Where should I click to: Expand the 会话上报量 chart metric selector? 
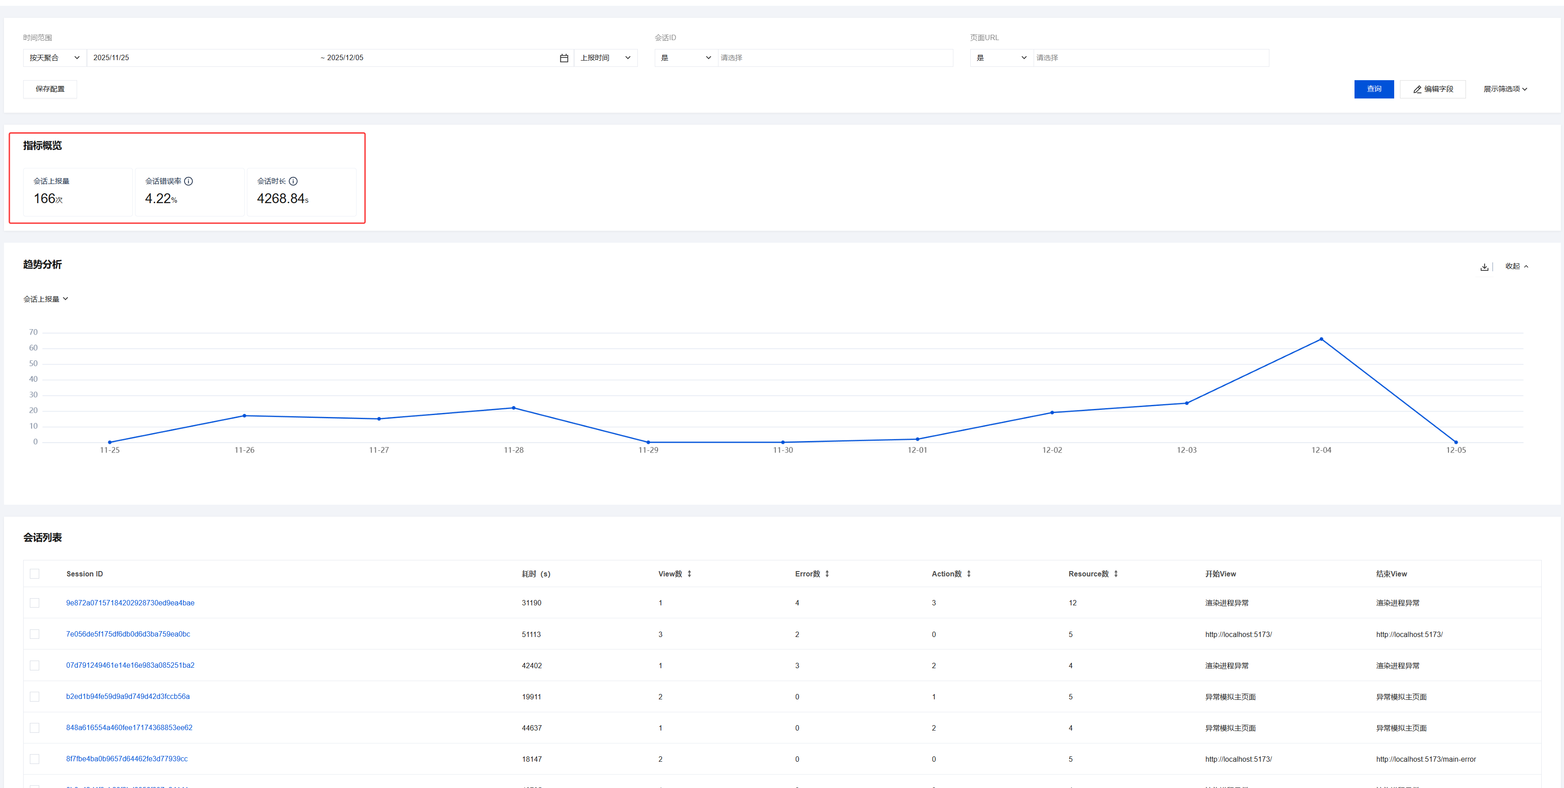coord(46,299)
